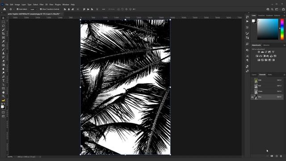This screenshot has height=161, width=286.
Task: Click the hue slider in Color panel
Action: pos(282,29)
